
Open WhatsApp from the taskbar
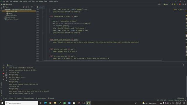tap(65, 103)
